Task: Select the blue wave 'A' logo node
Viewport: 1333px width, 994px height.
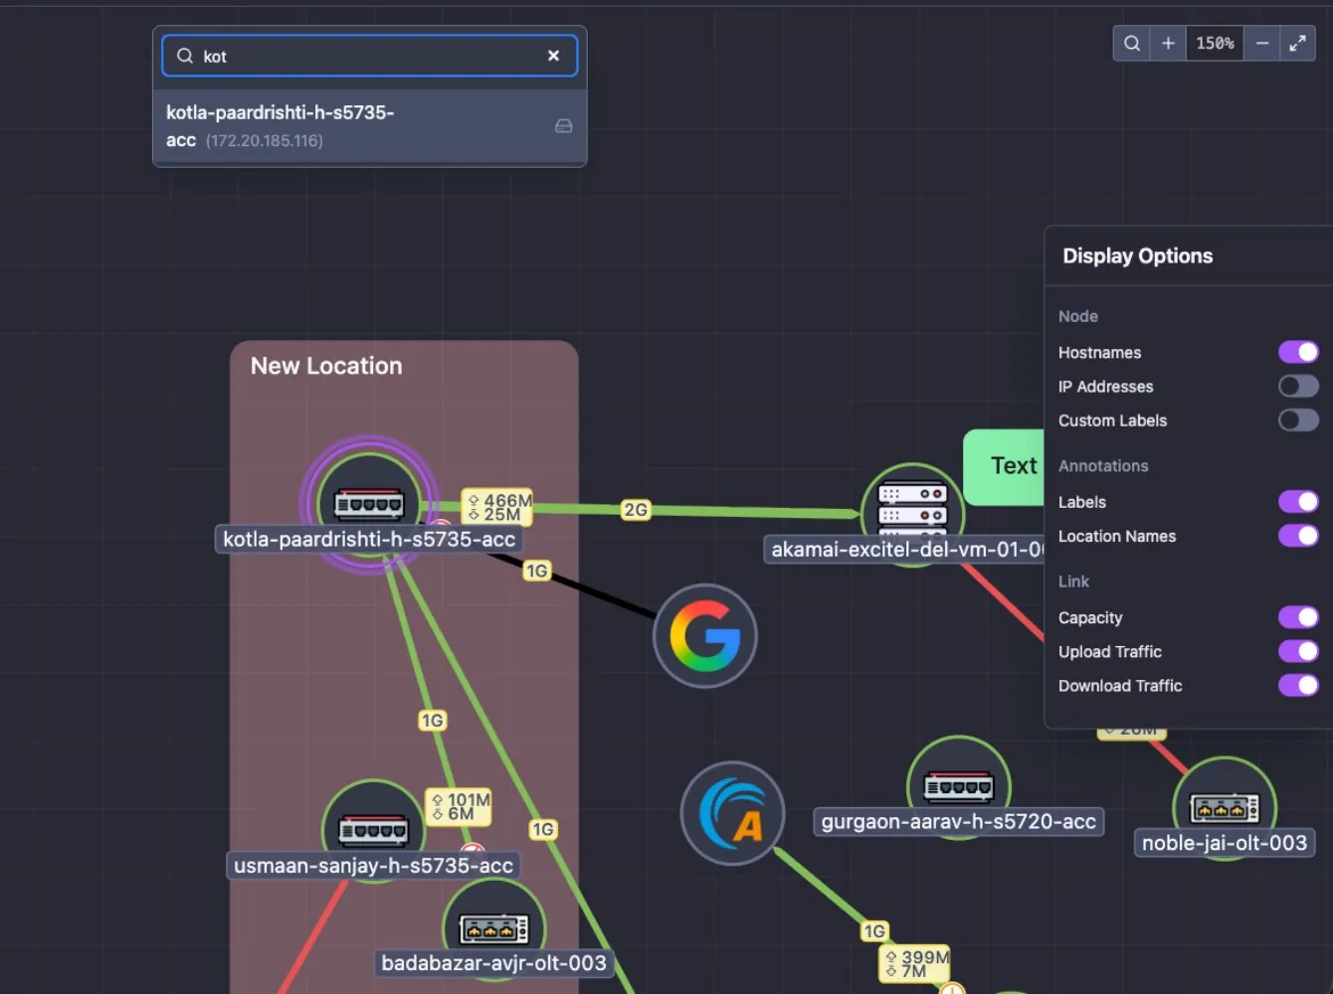Action: pos(732,813)
